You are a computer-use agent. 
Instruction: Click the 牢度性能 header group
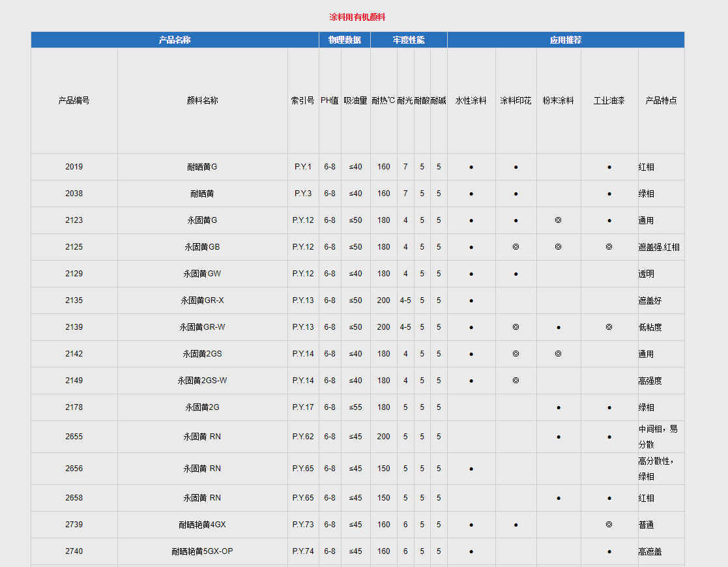pos(409,40)
